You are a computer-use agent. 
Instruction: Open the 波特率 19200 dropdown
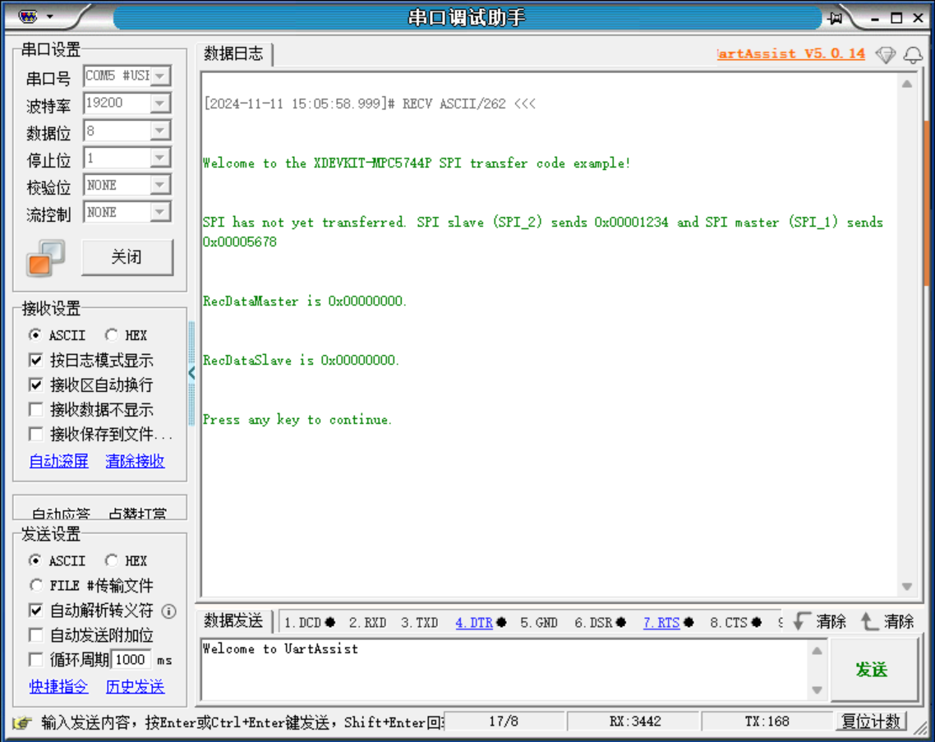click(160, 104)
